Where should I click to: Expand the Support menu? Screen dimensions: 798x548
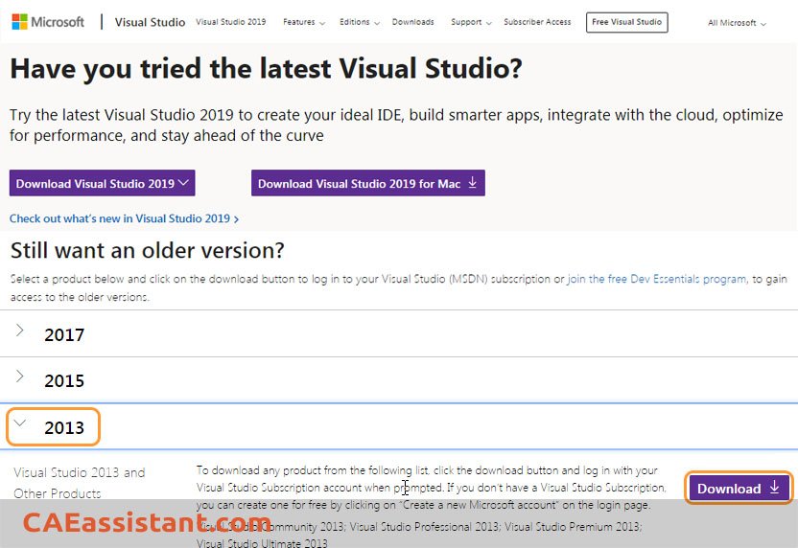[471, 22]
